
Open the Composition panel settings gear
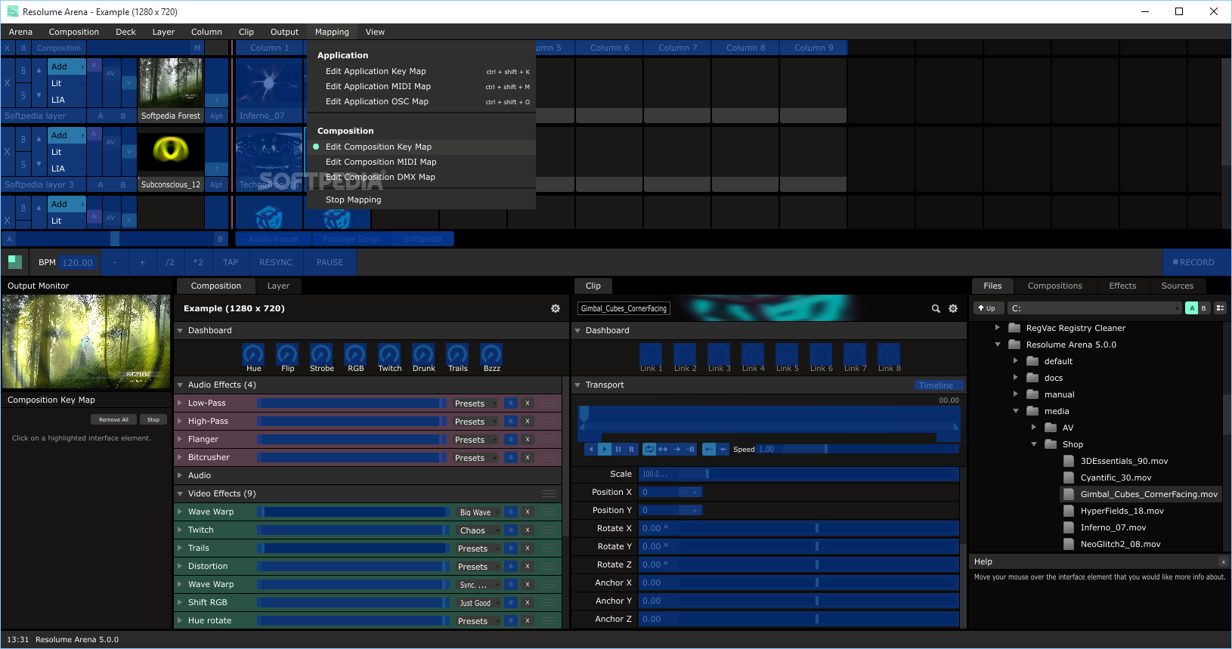click(x=556, y=309)
